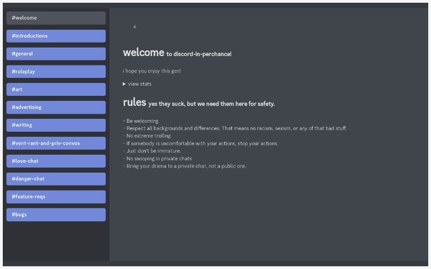Open the #welcome channel
The image size is (431, 269).
(x=56, y=18)
